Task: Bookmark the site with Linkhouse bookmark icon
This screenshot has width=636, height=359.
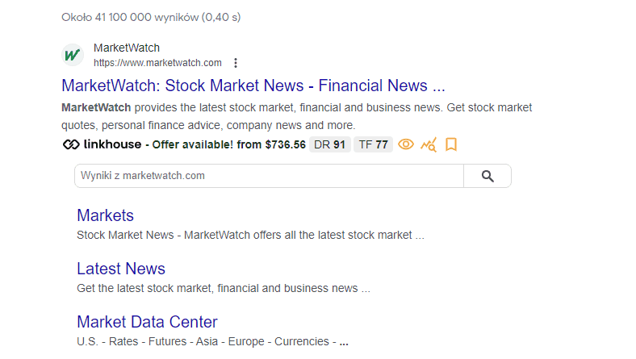Action: pyautogui.click(x=451, y=144)
